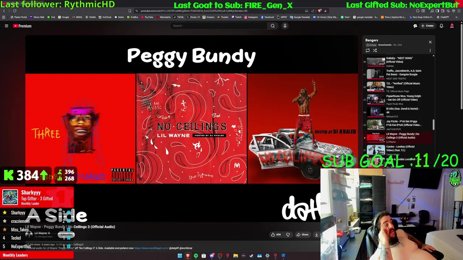The width and height of the screenshot is (463, 260).
Task: Toggle loop playlist in Bangers panel
Action: pos(368,51)
